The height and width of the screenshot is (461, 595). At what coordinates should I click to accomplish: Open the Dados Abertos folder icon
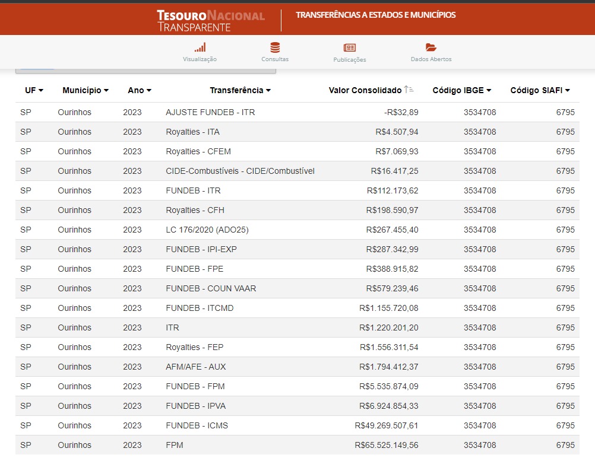point(431,47)
